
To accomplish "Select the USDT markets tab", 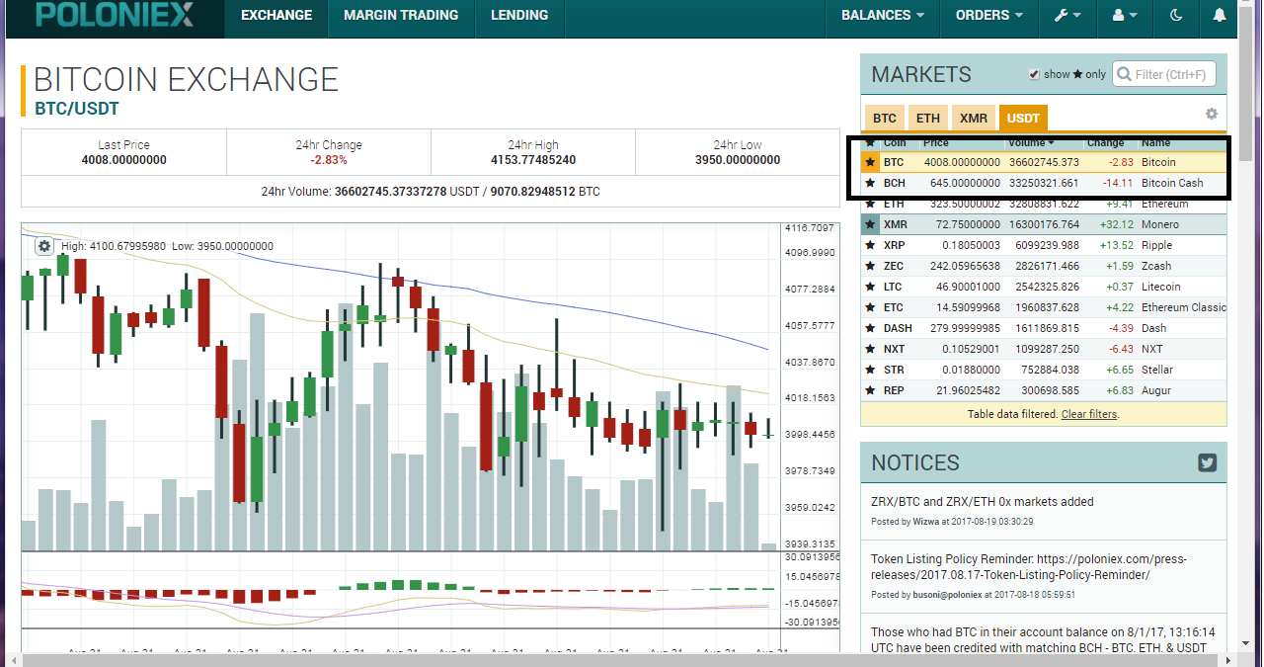I will (1023, 118).
